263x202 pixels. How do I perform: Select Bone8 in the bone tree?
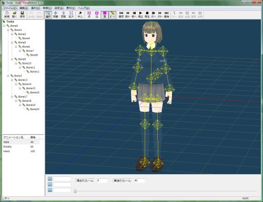tap(34, 55)
